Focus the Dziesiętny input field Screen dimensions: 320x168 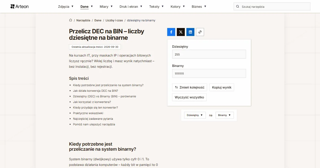click(x=209, y=54)
